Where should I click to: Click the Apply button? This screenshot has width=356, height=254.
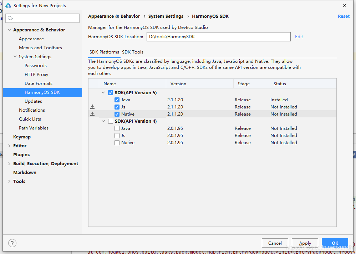point(305,243)
